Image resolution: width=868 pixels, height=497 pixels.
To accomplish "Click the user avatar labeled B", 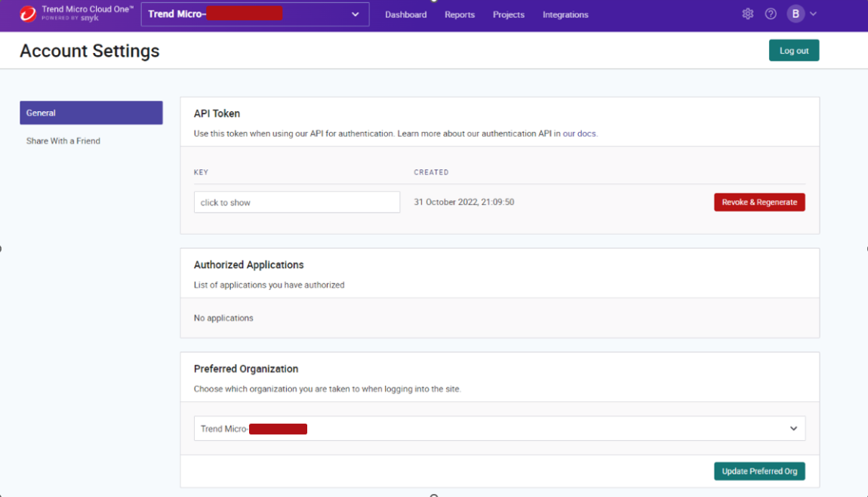I will [796, 14].
